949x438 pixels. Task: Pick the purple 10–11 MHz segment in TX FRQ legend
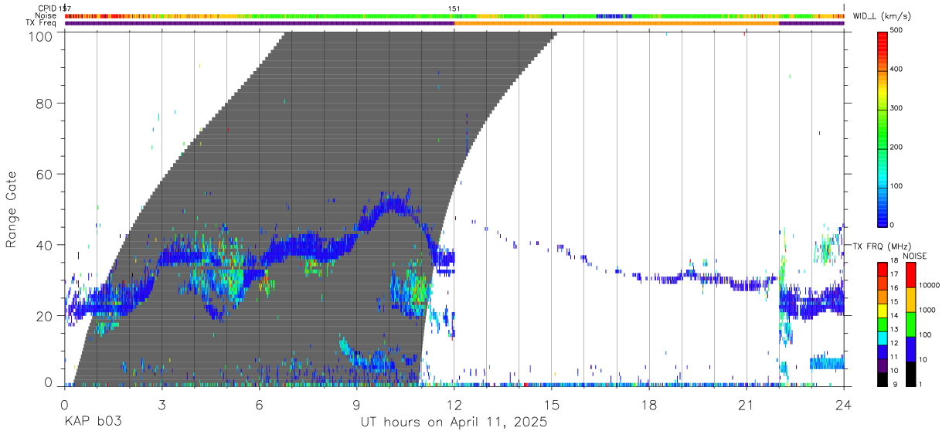pyautogui.click(x=883, y=365)
